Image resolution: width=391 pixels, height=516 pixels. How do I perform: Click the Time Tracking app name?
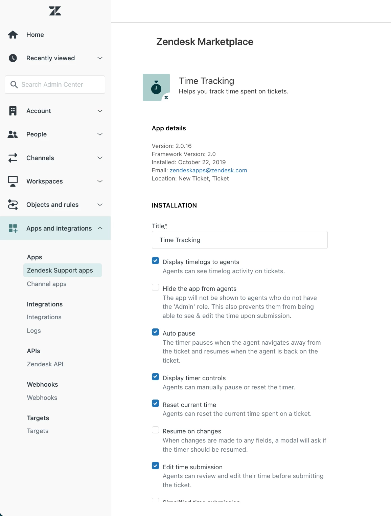(x=206, y=81)
